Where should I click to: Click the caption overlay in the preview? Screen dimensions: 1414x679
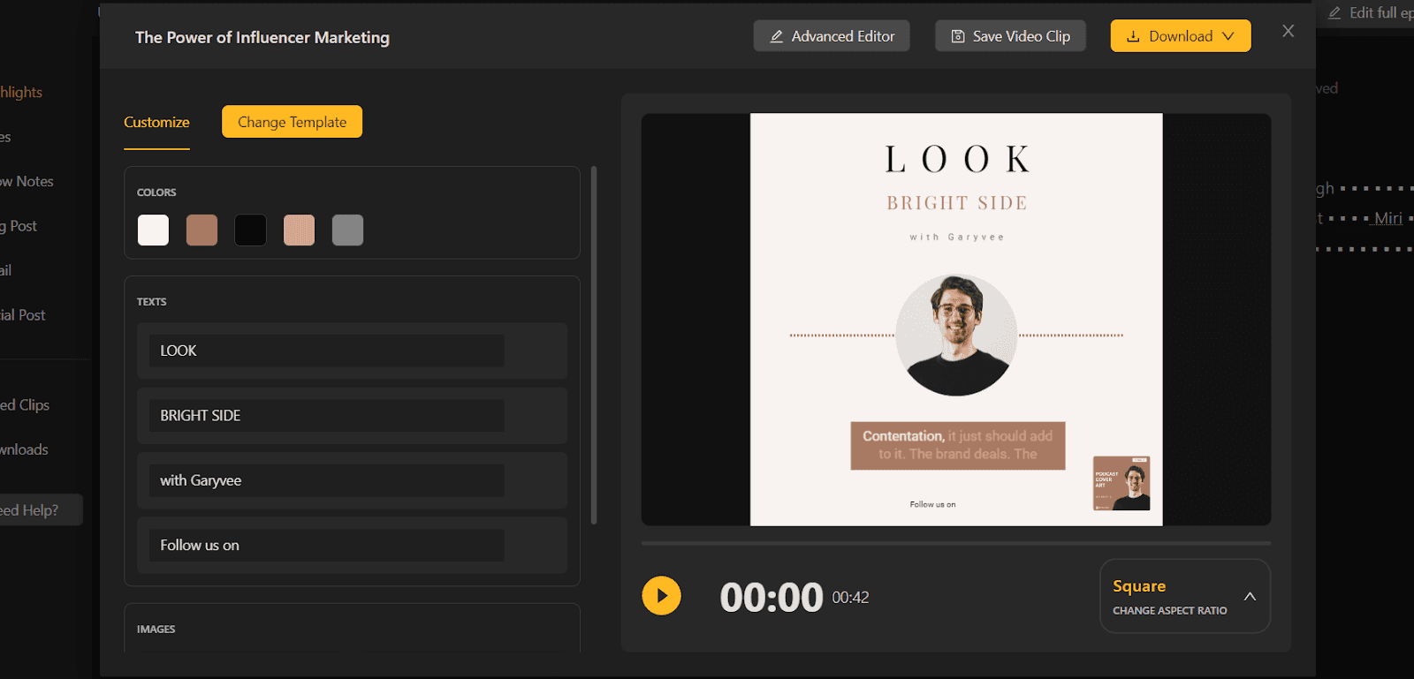958,445
